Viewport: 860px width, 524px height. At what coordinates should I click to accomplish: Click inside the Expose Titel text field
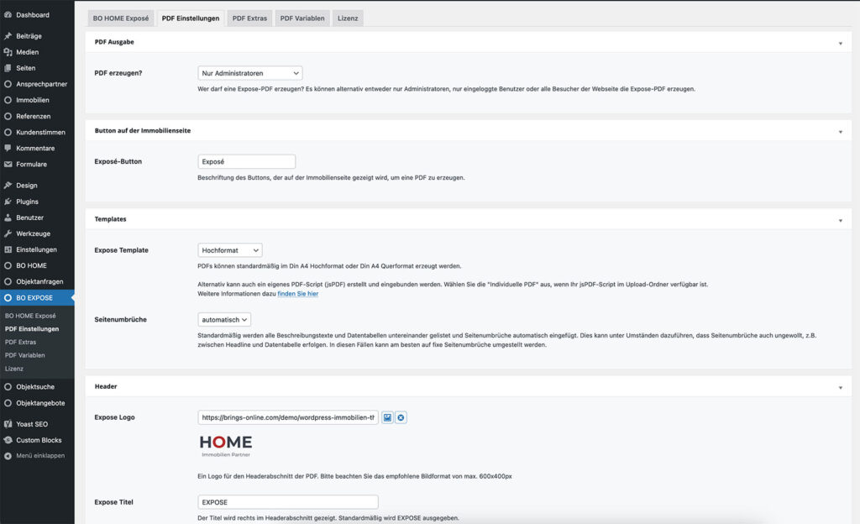point(288,501)
